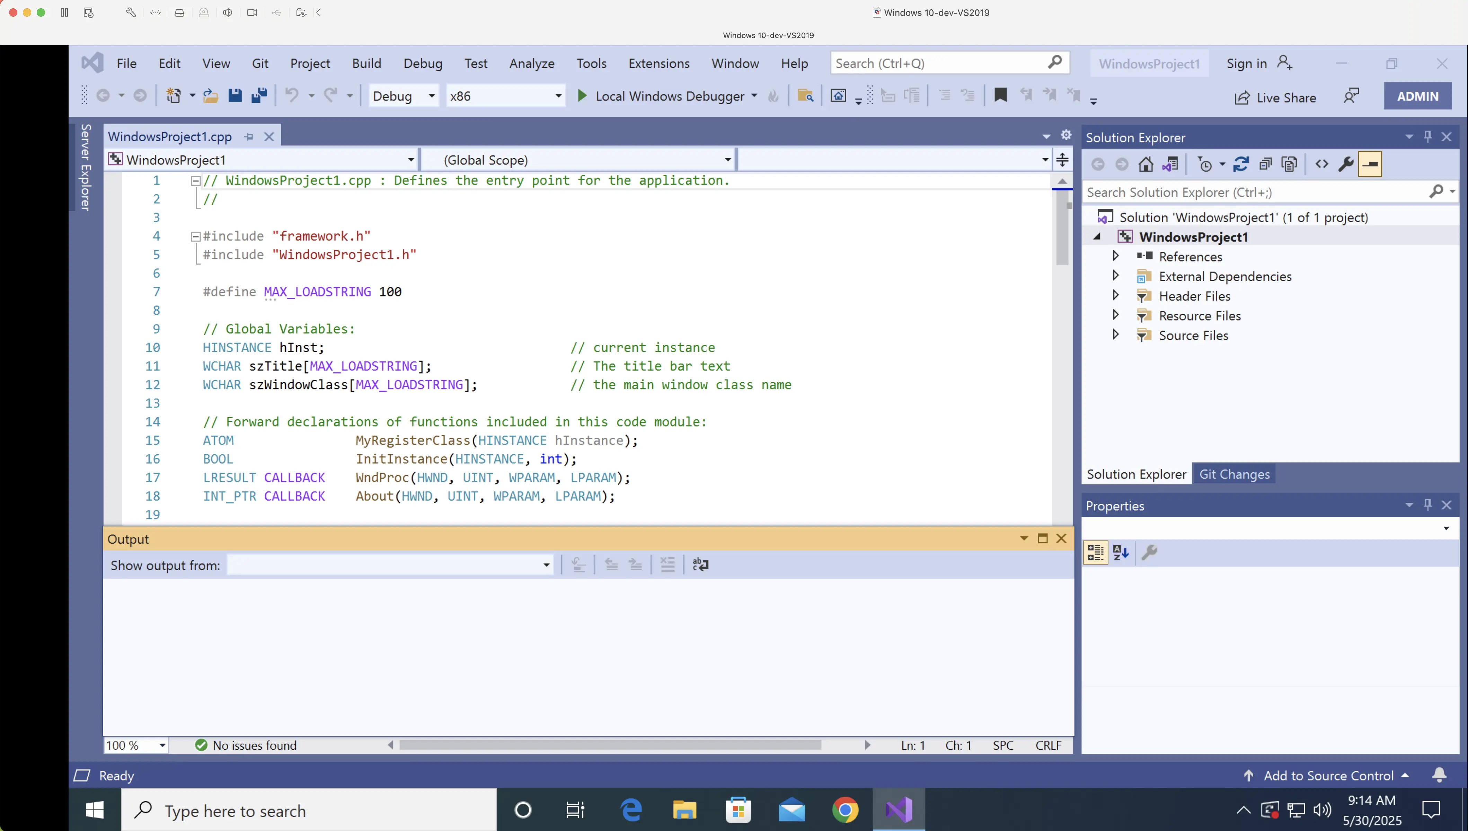
Task: Expand the Source Files folder
Action: [x=1115, y=334]
